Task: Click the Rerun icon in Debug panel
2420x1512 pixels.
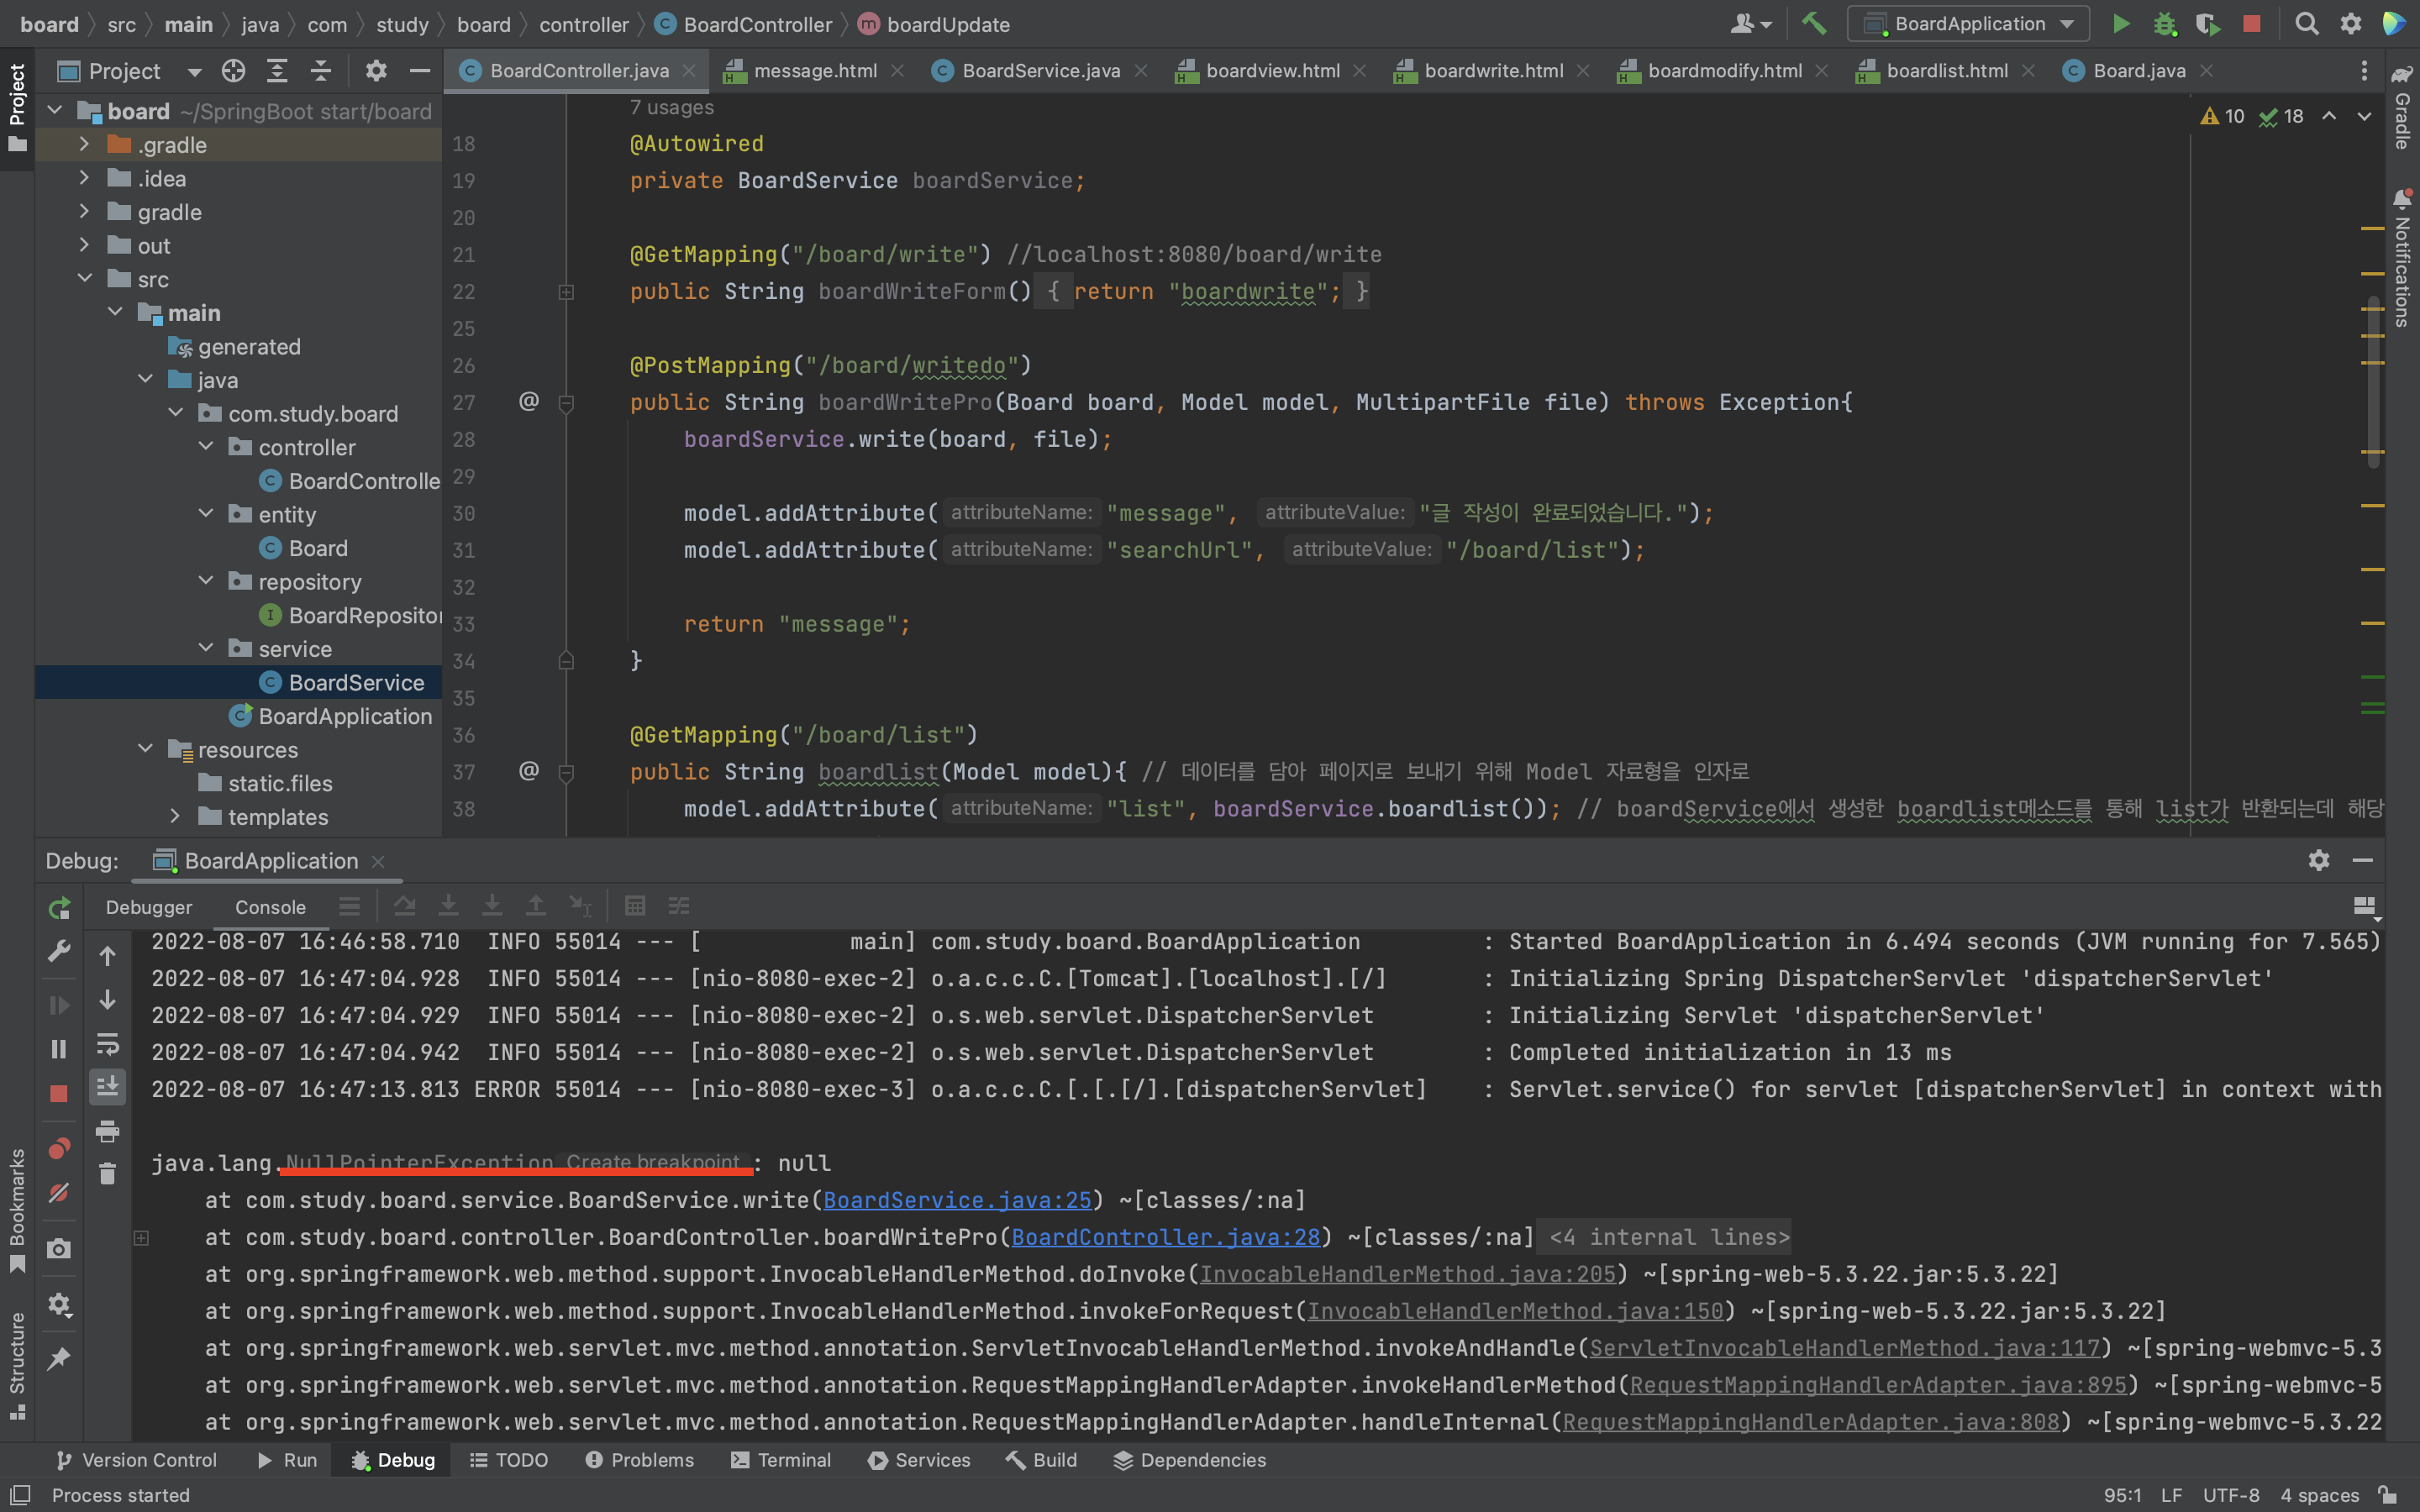Action: pyautogui.click(x=59, y=907)
